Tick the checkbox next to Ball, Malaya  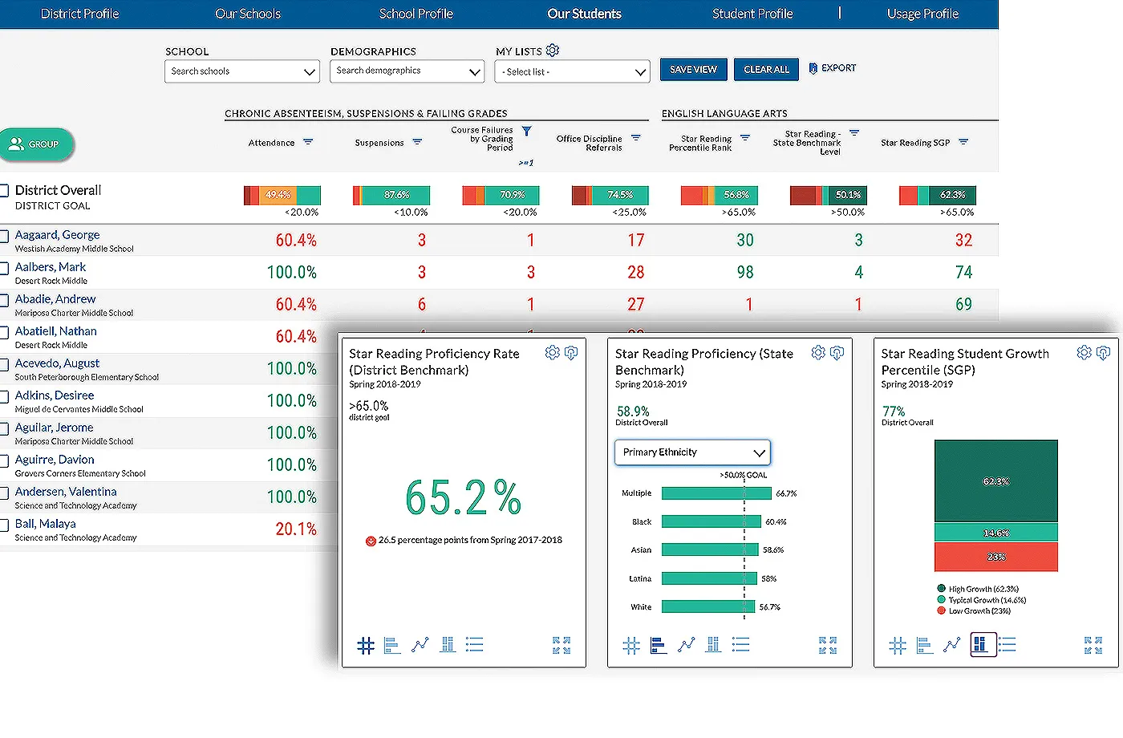tap(5, 524)
